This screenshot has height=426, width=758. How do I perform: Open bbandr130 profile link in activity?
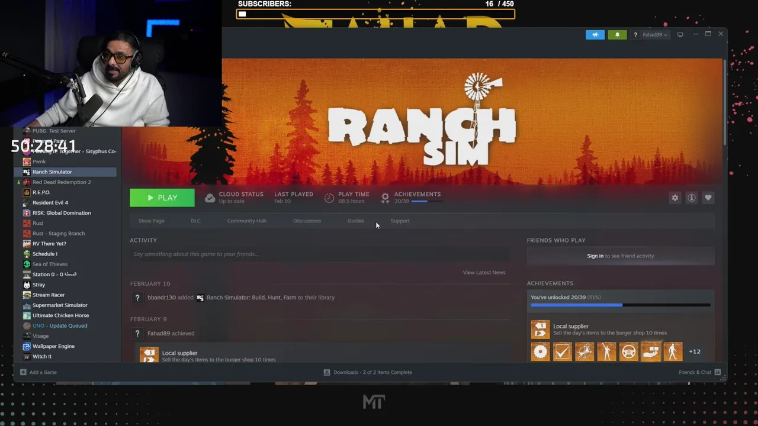pyautogui.click(x=162, y=298)
